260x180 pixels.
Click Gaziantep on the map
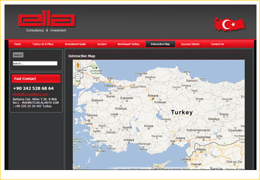click(x=203, y=137)
